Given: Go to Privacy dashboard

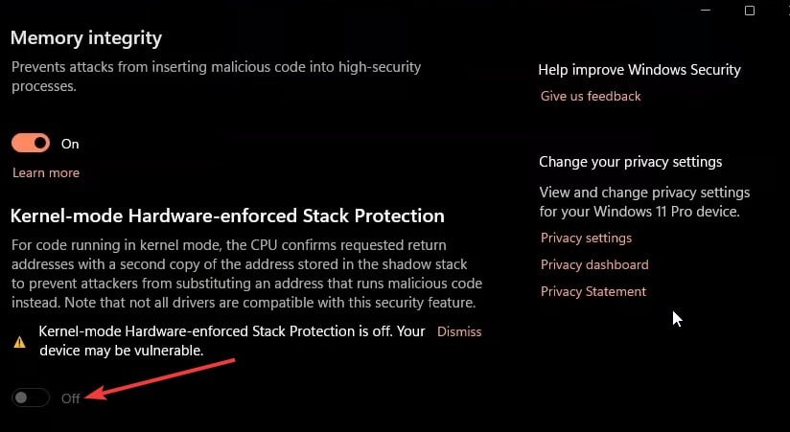Looking at the screenshot, I should click(x=594, y=264).
